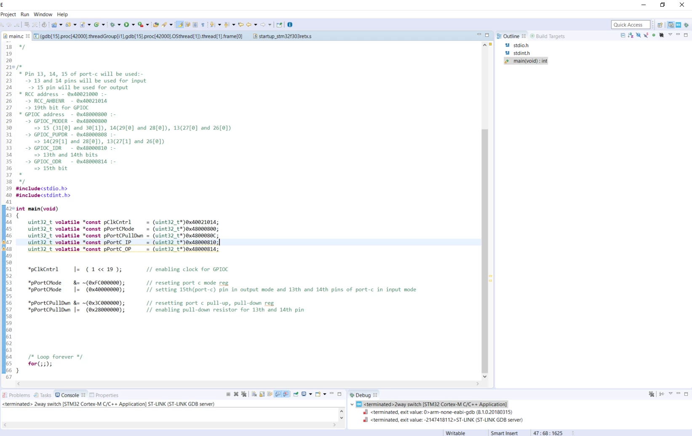Click the New C source file icon
Image resolution: width=692 pixels, height=436 pixels.
coord(83,25)
